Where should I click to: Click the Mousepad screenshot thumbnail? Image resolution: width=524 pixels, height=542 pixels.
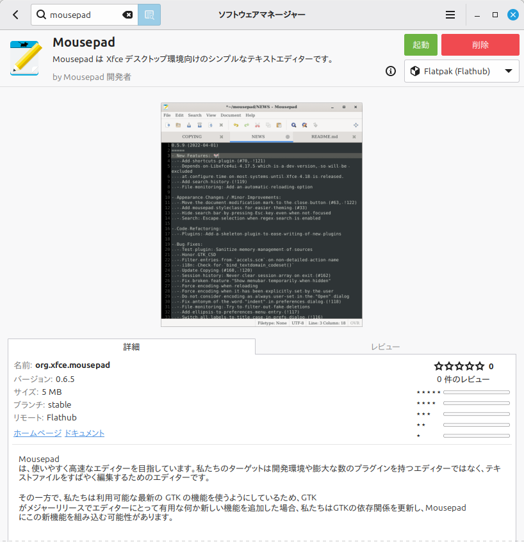[x=261, y=215]
